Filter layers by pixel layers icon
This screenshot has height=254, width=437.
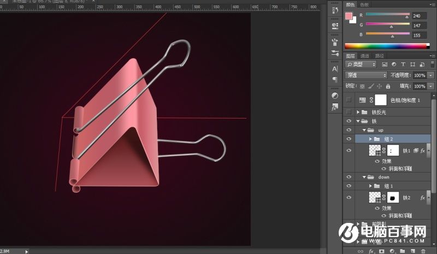click(x=385, y=64)
